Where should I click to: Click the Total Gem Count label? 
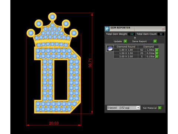[146, 34]
